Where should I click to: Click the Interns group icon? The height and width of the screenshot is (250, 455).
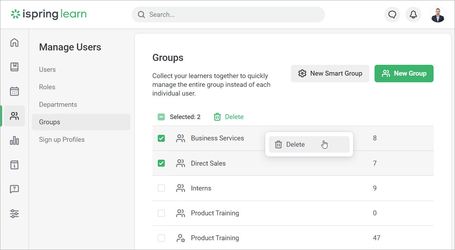[x=181, y=188]
